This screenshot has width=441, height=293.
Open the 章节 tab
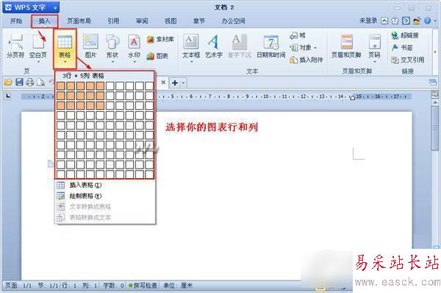coord(199,21)
